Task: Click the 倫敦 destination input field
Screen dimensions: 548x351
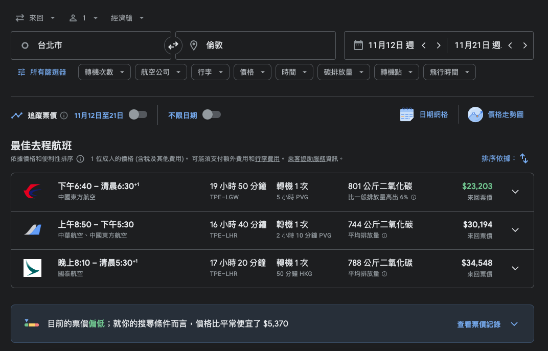Action: pos(256,45)
